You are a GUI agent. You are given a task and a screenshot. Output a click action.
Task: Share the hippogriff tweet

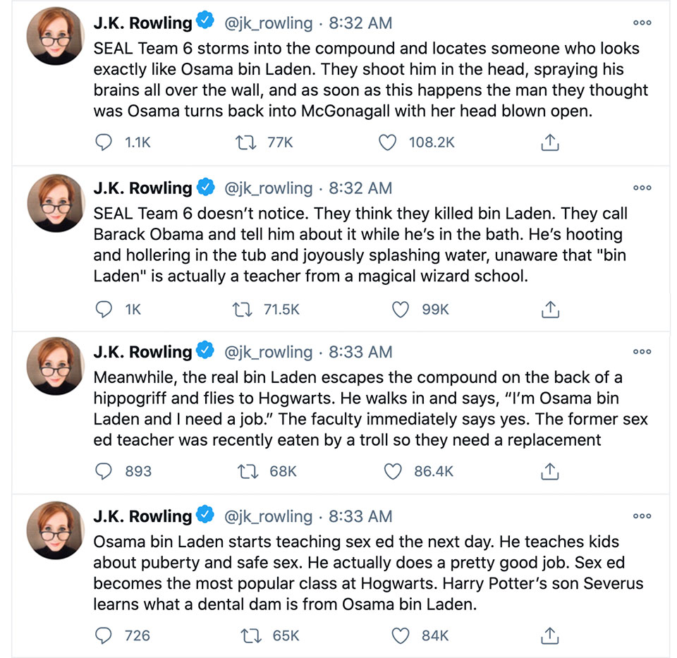pos(549,471)
